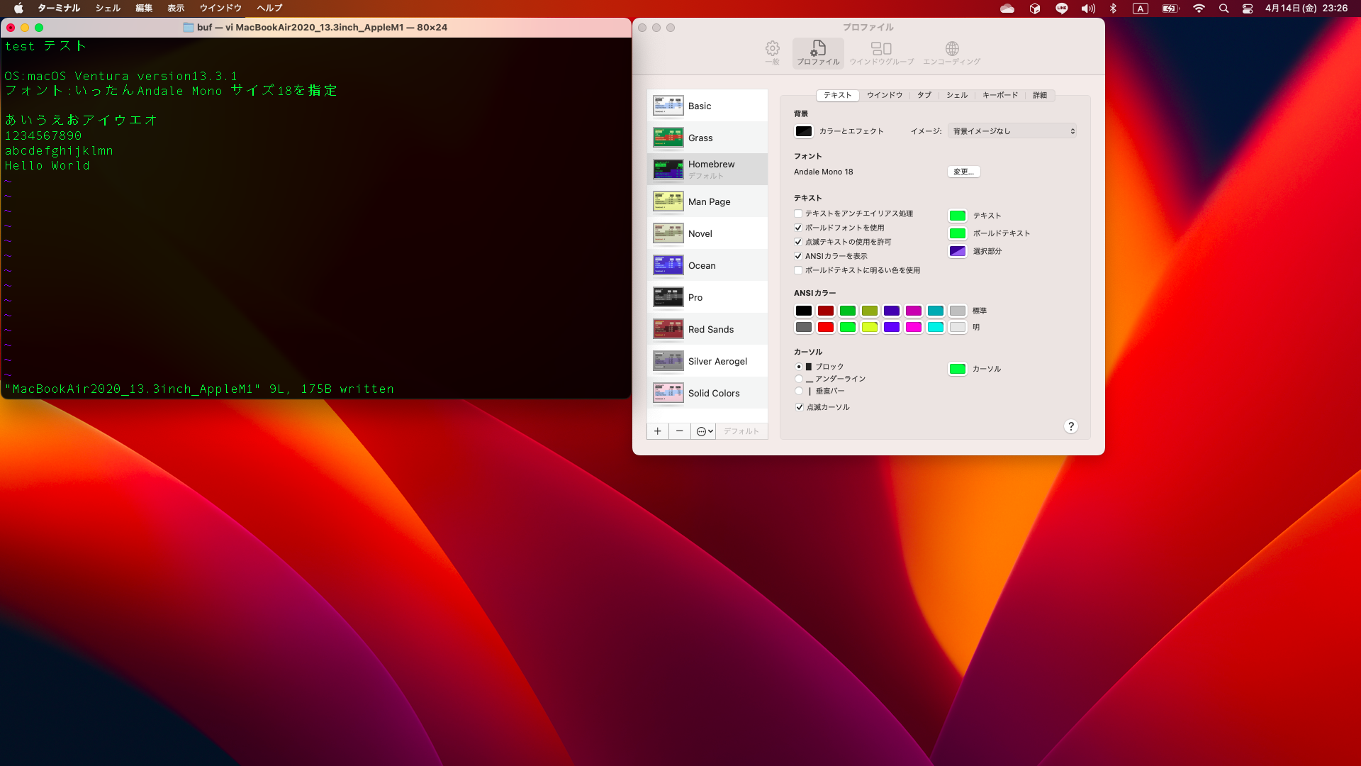
Task: Open the Encoding (エンコーディング) preferences pane
Action: point(951,52)
